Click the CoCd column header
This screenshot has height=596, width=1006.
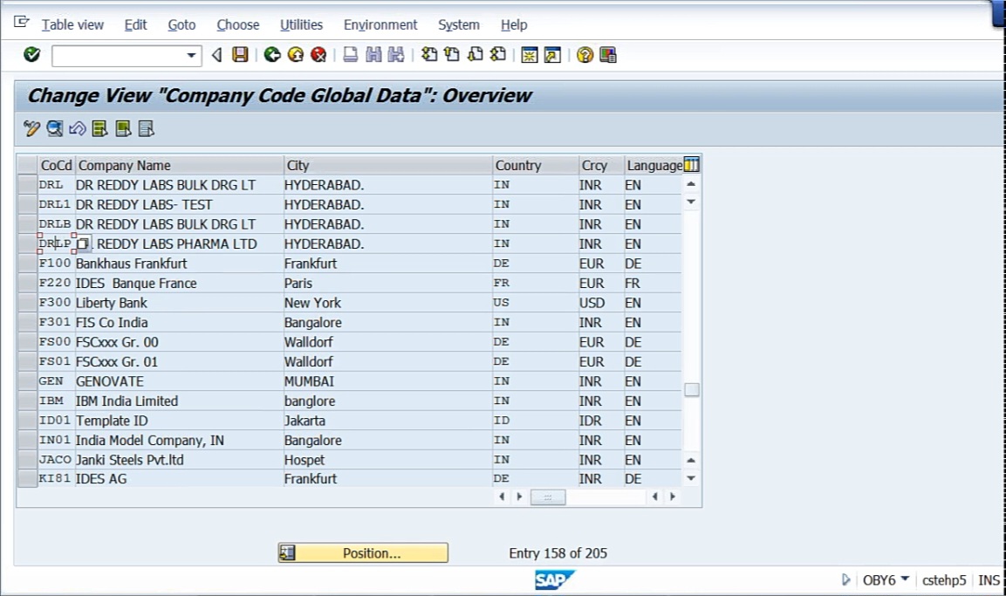click(x=57, y=166)
